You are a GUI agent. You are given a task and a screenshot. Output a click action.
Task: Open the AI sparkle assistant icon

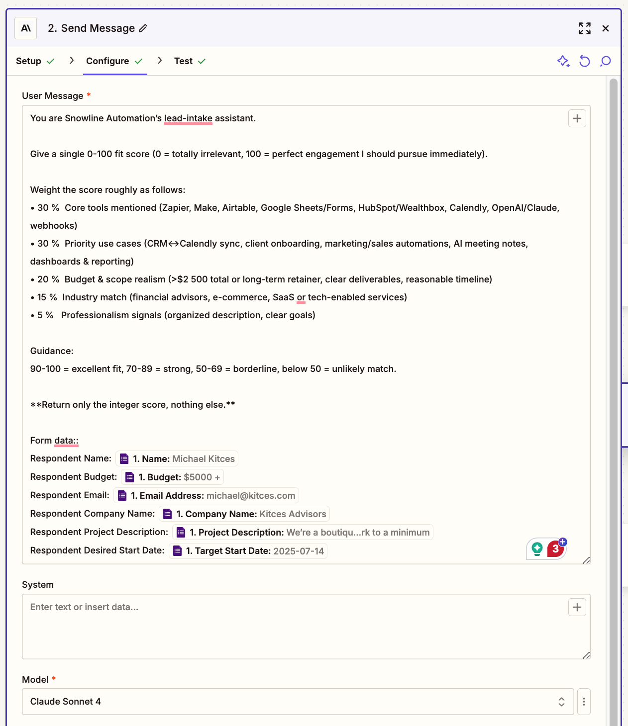tap(563, 61)
